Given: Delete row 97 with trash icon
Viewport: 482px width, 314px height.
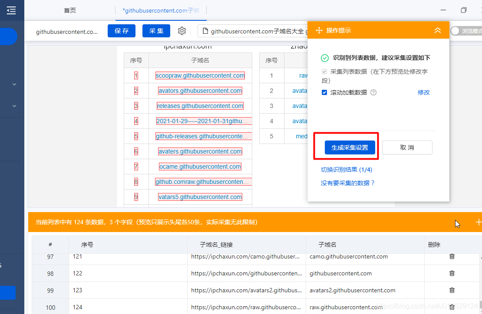Looking at the screenshot, I should [x=452, y=256].
